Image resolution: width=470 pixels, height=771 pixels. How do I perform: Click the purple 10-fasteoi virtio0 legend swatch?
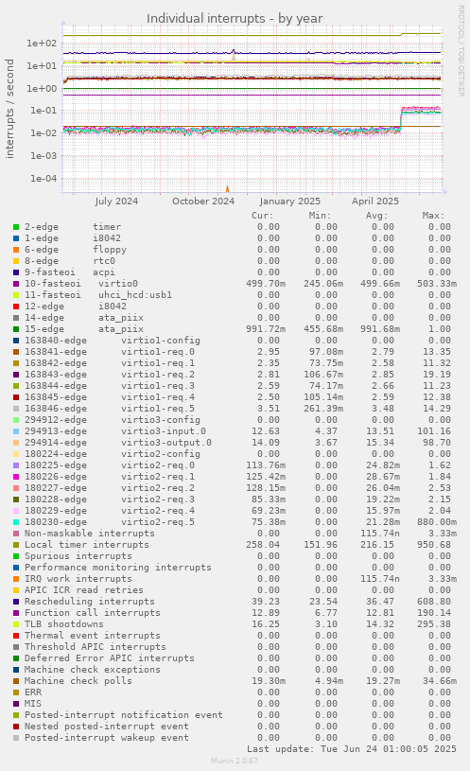click(x=16, y=284)
